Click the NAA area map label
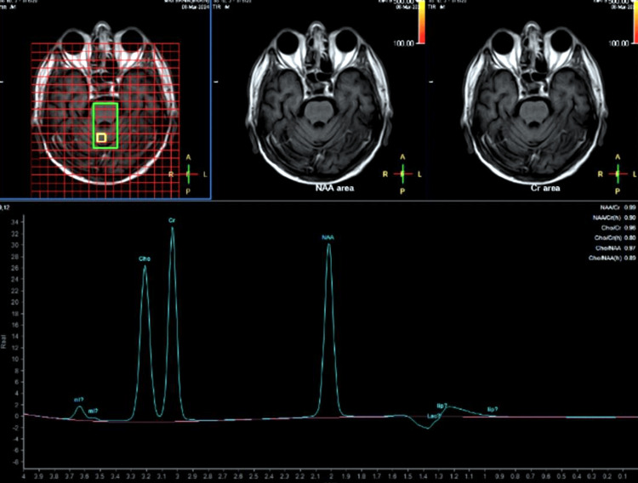Image resolution: width=638 pixels, height=483 pixels. pos(334,188)
